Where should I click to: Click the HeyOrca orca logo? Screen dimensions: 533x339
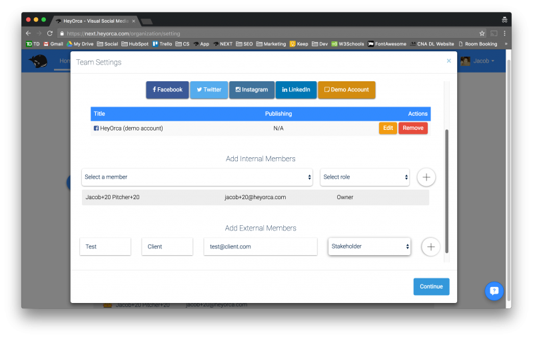(x=39, y=61)
